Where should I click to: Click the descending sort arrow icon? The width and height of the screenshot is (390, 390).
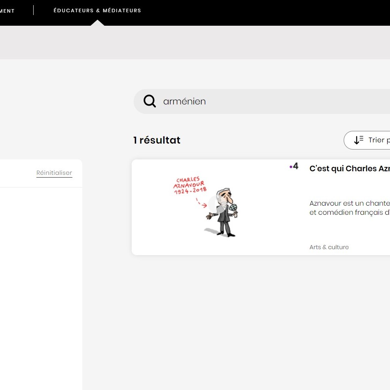[359, 140]
